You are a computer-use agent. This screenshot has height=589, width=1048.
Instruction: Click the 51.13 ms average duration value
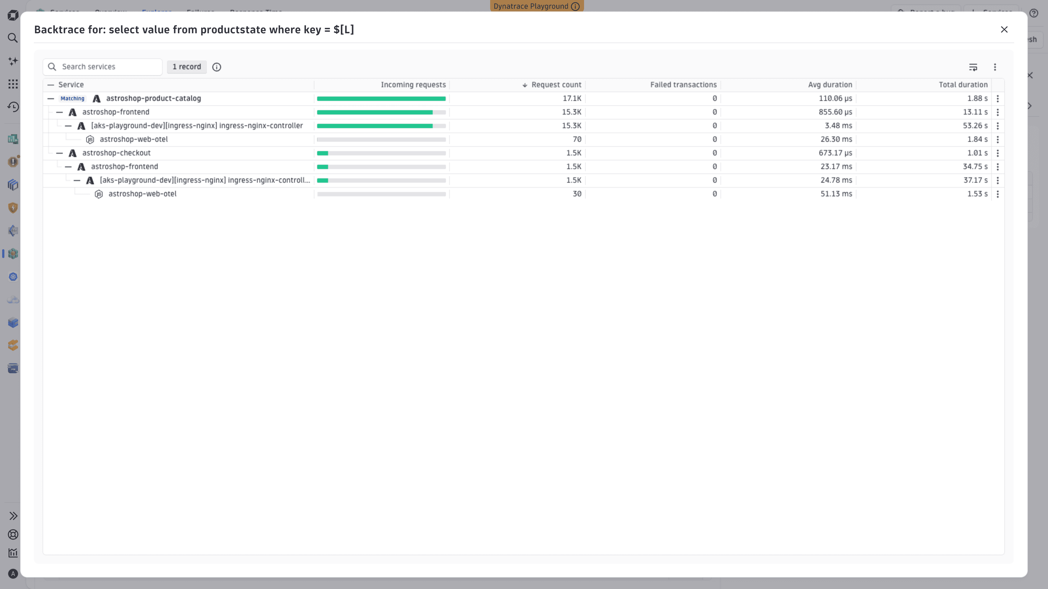836,194
